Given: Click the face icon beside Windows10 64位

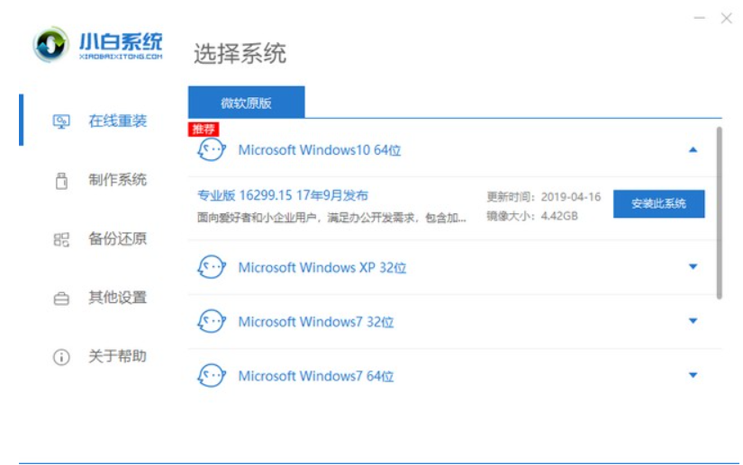Looking at the screenshot, I should (212, 150).
